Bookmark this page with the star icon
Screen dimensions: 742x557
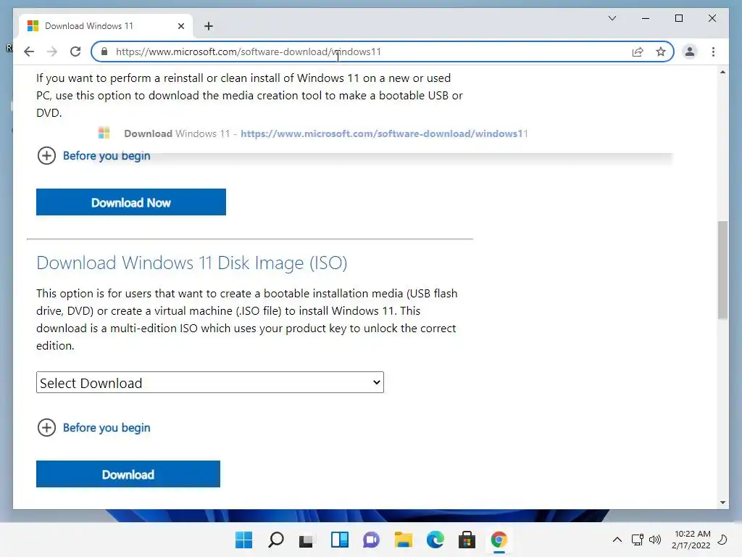pyautogui.click(x=661, y=51)
